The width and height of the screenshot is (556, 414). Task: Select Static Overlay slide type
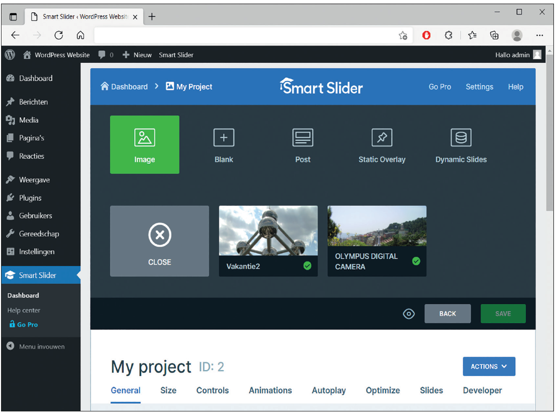pyautogui.click(x=382, y=145)
